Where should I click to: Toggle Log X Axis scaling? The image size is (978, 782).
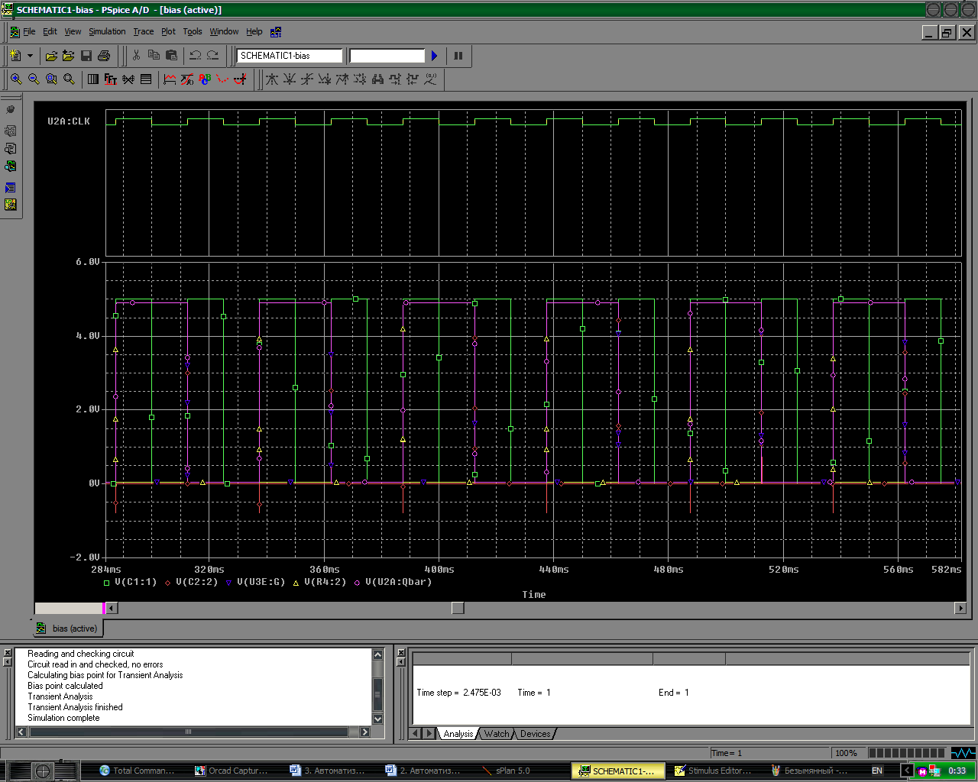(93, 79)
